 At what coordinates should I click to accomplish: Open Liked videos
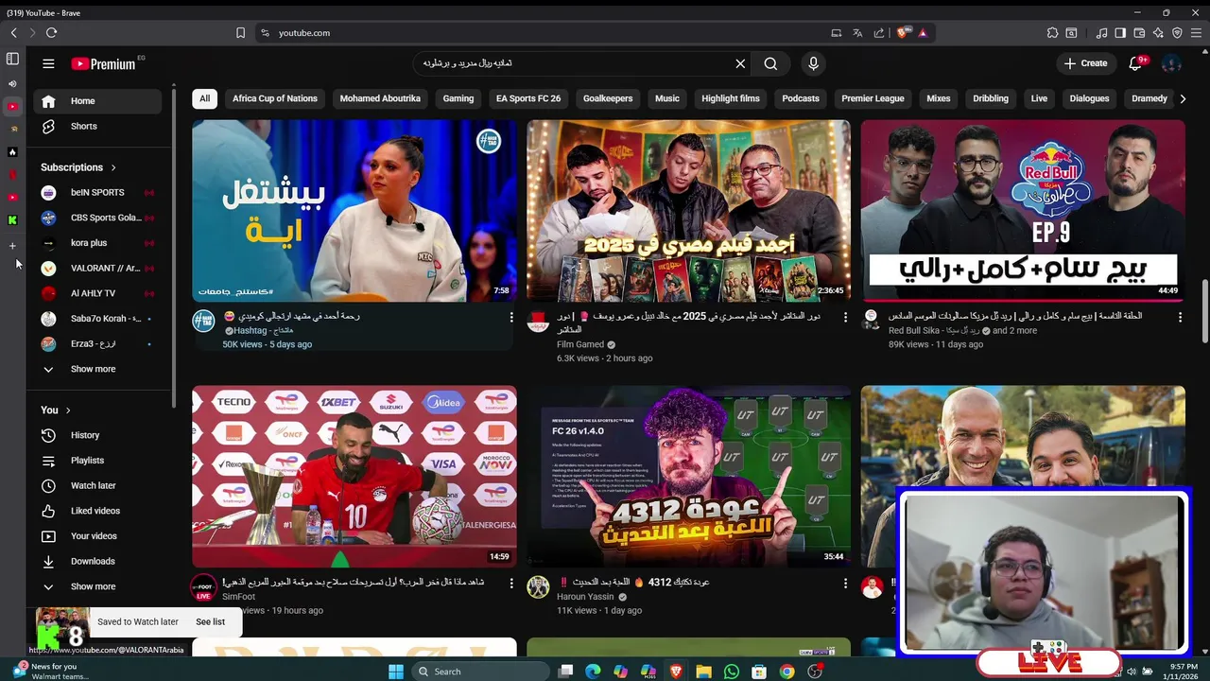pyautogui.click(x=98, y=511)
